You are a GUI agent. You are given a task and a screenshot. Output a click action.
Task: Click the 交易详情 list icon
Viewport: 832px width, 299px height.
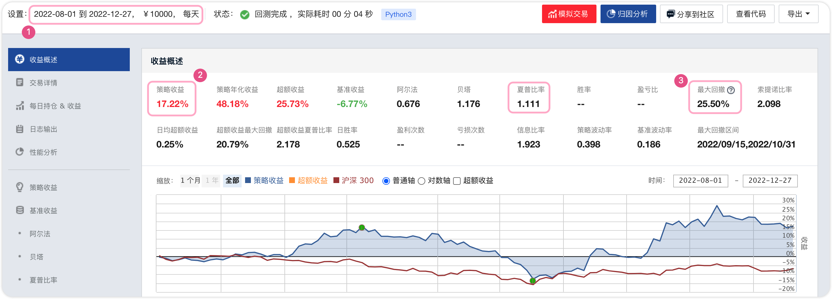[x=20, y=83]
